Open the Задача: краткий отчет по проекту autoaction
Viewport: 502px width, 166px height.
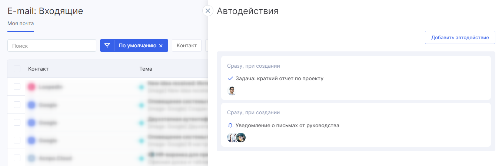[x=279, y=78]
